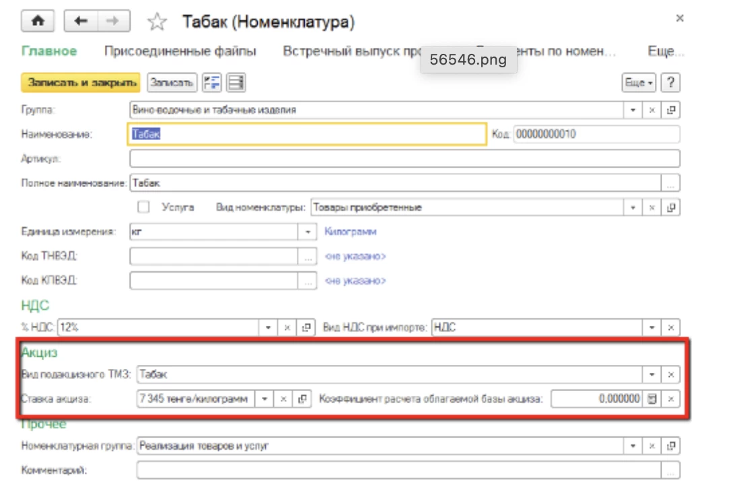
Task: Open the Группа field's linked item icon
Action: 671,110
